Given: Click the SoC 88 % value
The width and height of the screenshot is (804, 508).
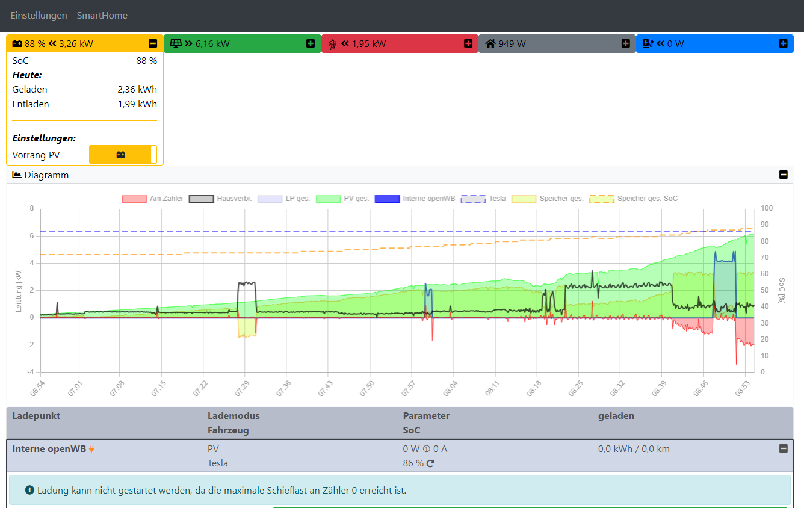Looking at the screenshot, I should [x=146, y=60].
